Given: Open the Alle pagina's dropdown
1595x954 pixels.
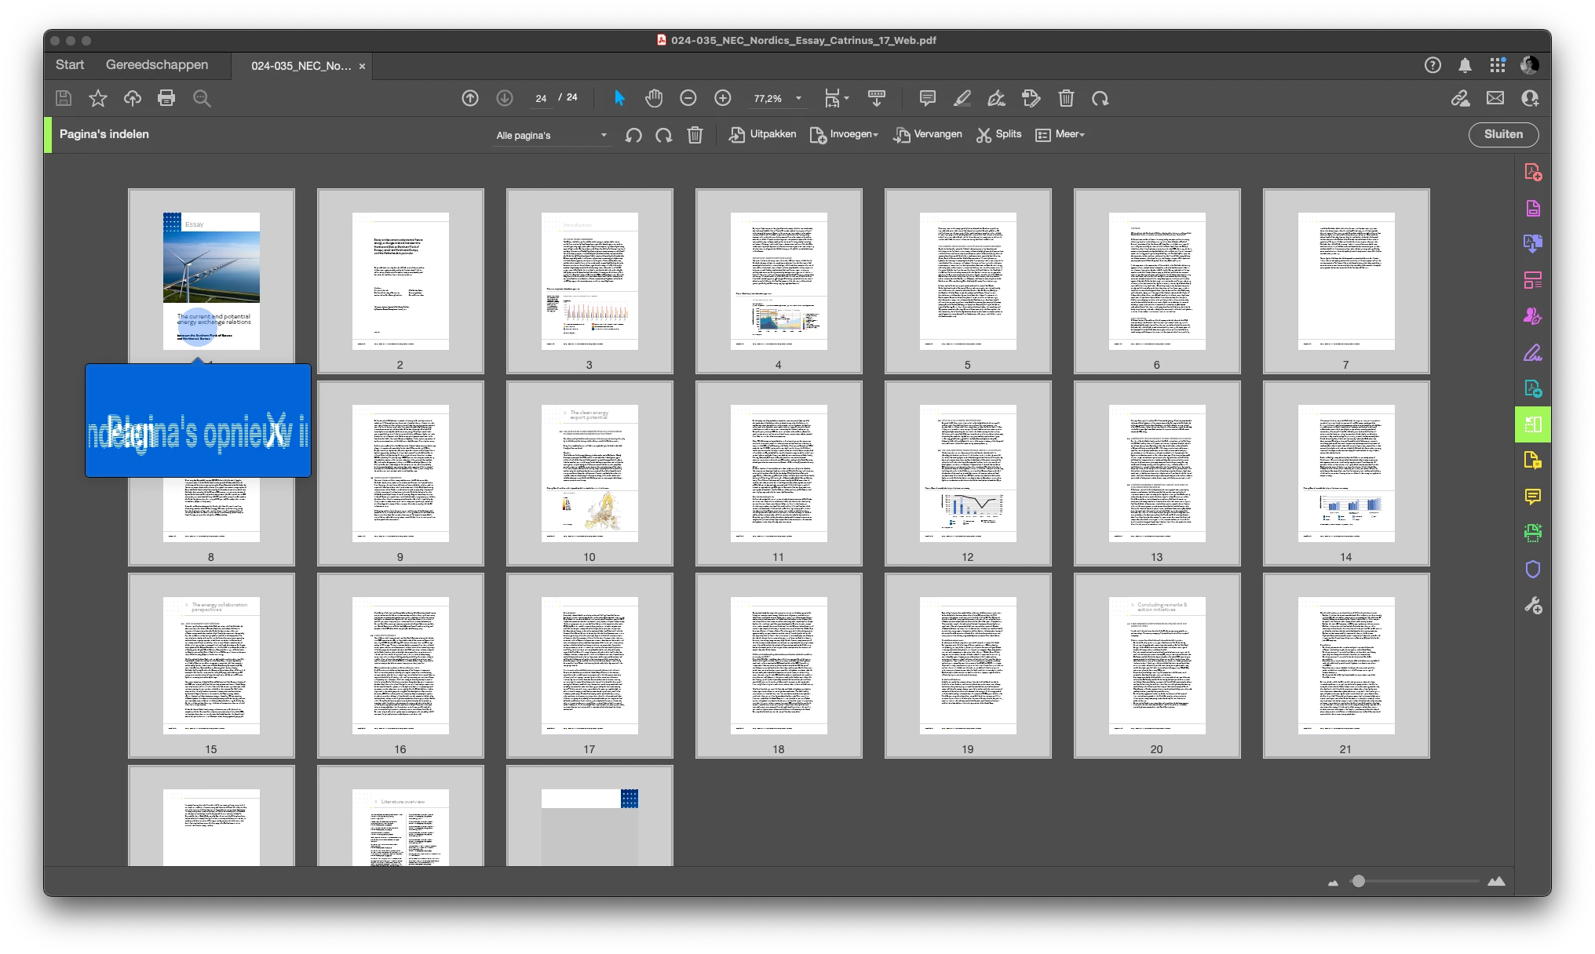Looking at the screenshot, I should [x=552, y=135].
